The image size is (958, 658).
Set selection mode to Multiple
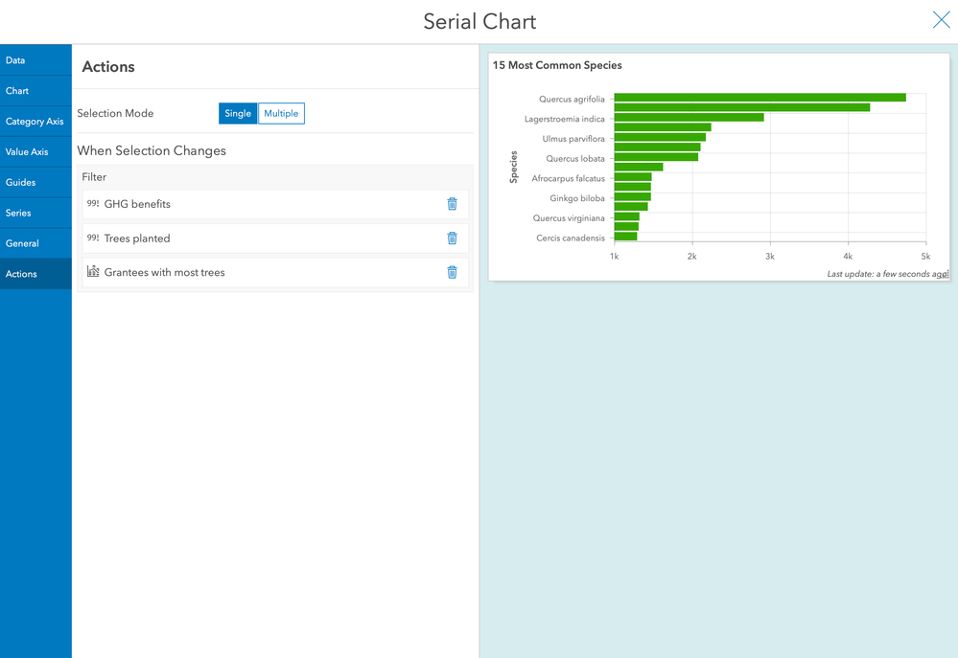281,114
